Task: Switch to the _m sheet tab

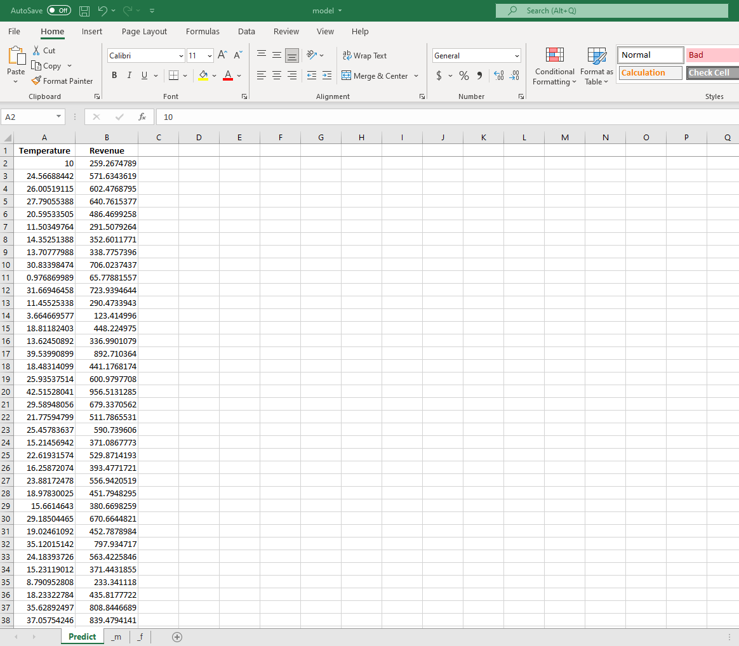Action: 116,636
